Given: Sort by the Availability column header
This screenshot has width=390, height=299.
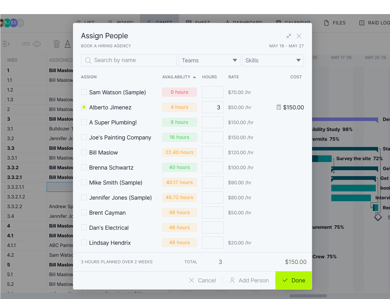Looking at the screenshot, I should click(179, 77).
